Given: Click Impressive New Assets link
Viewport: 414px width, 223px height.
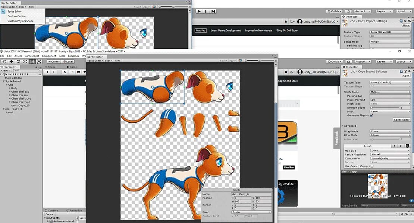Looking at the screenshot, I should pyautogui.click(x=258, y=30).
